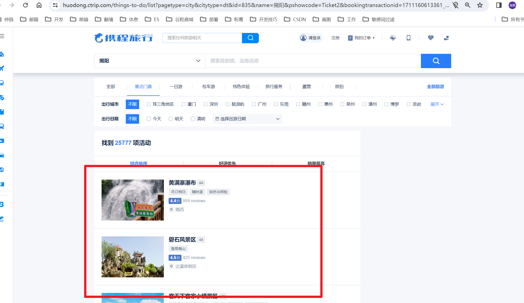Select the 今天 date radio button
Screen dimensions: 524x303
[x=149, y=119]
